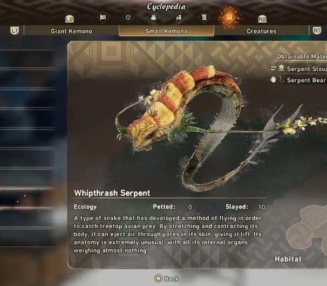Select the Serpent Slough material entry

pos(299,69)
